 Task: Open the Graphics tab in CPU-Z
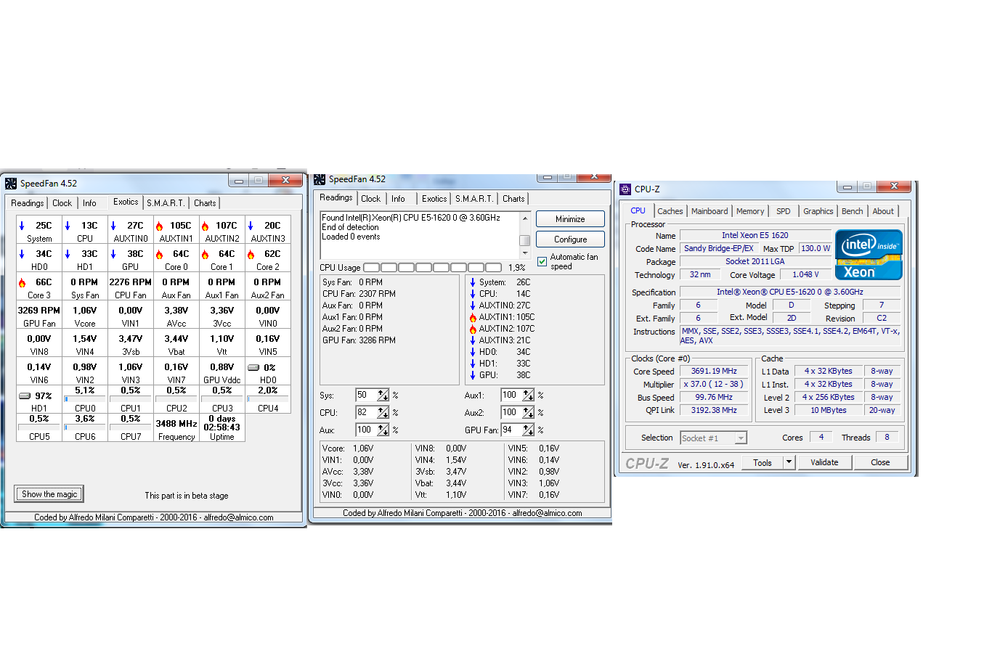pyautogui.click(x=818, y=211)
